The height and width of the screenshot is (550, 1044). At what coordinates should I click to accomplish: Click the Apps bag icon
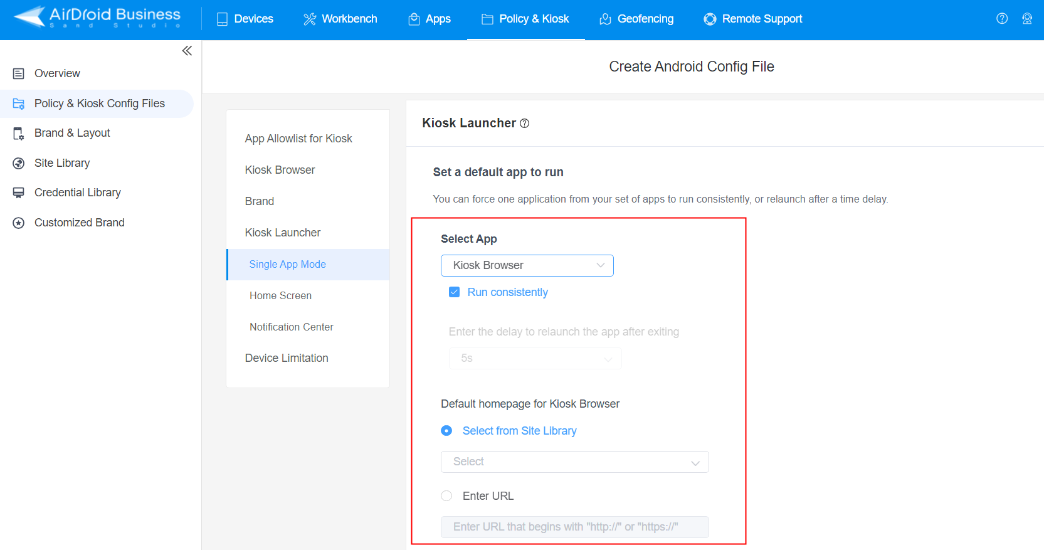(414, 19)
